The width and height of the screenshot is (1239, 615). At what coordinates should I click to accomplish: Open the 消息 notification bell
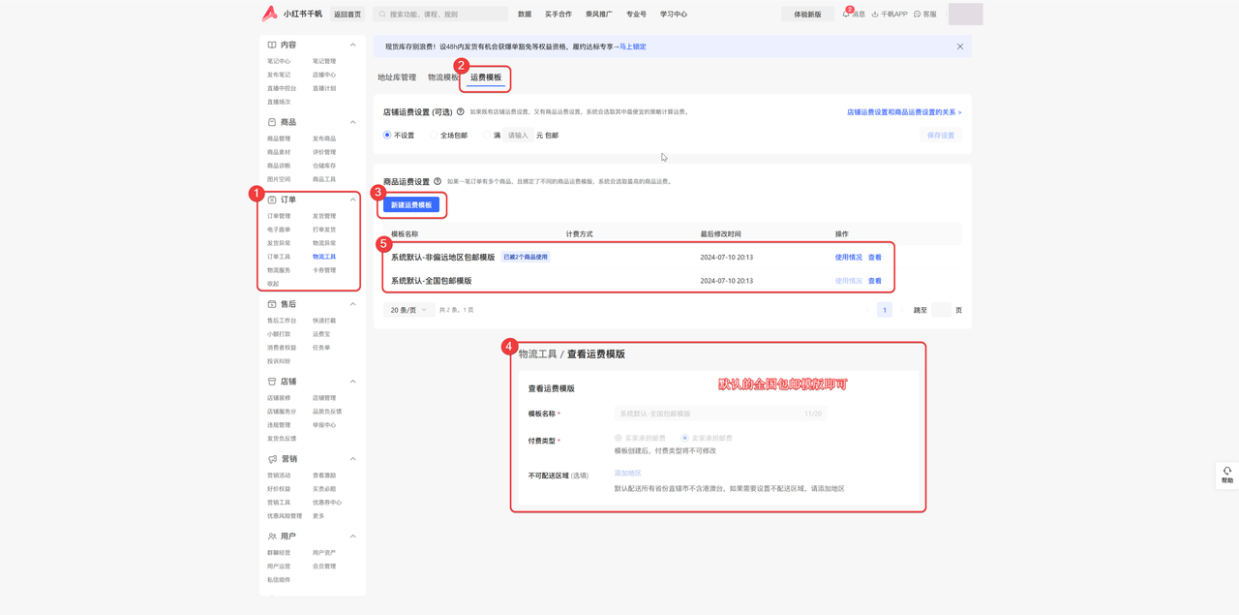tap(847, 15)
